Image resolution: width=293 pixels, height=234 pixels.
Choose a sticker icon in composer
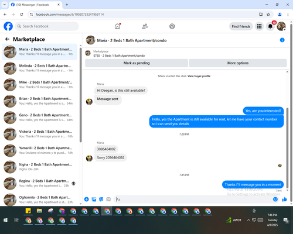101,199
